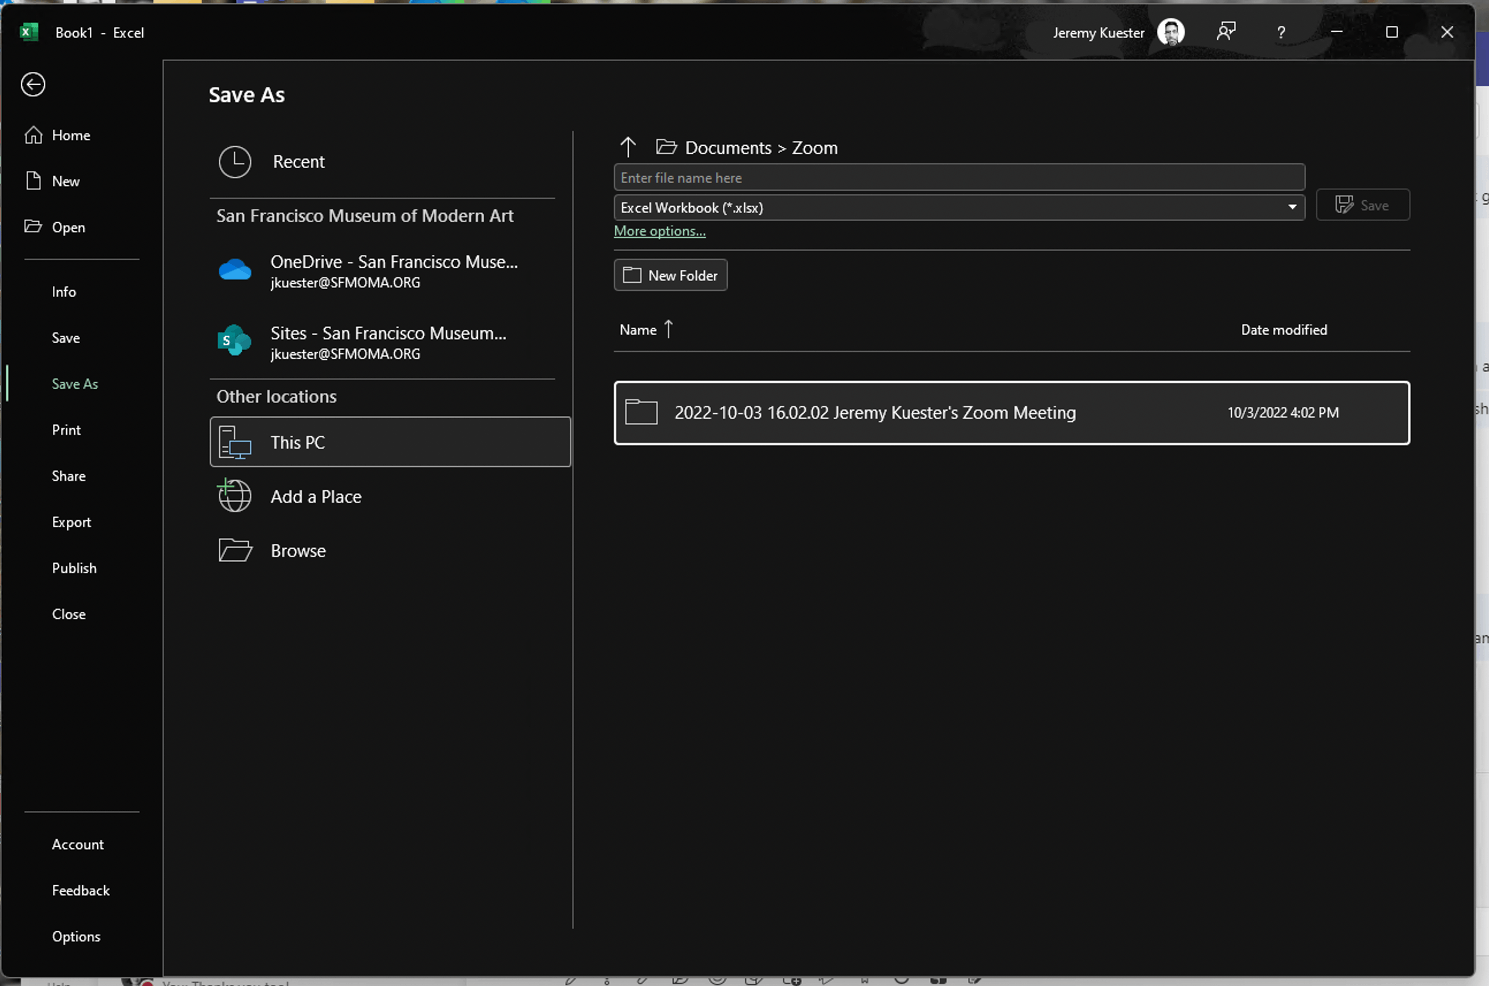Screen dimensions: 1489x986
Task: Click the file name input field
Action: coord(959,178)
